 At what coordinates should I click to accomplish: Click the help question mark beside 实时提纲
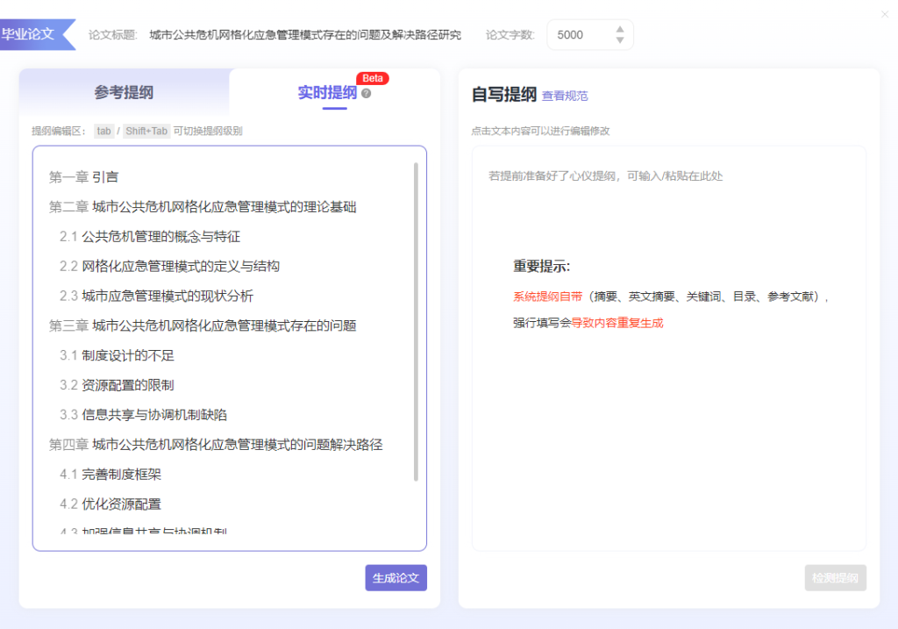(366, 93)
